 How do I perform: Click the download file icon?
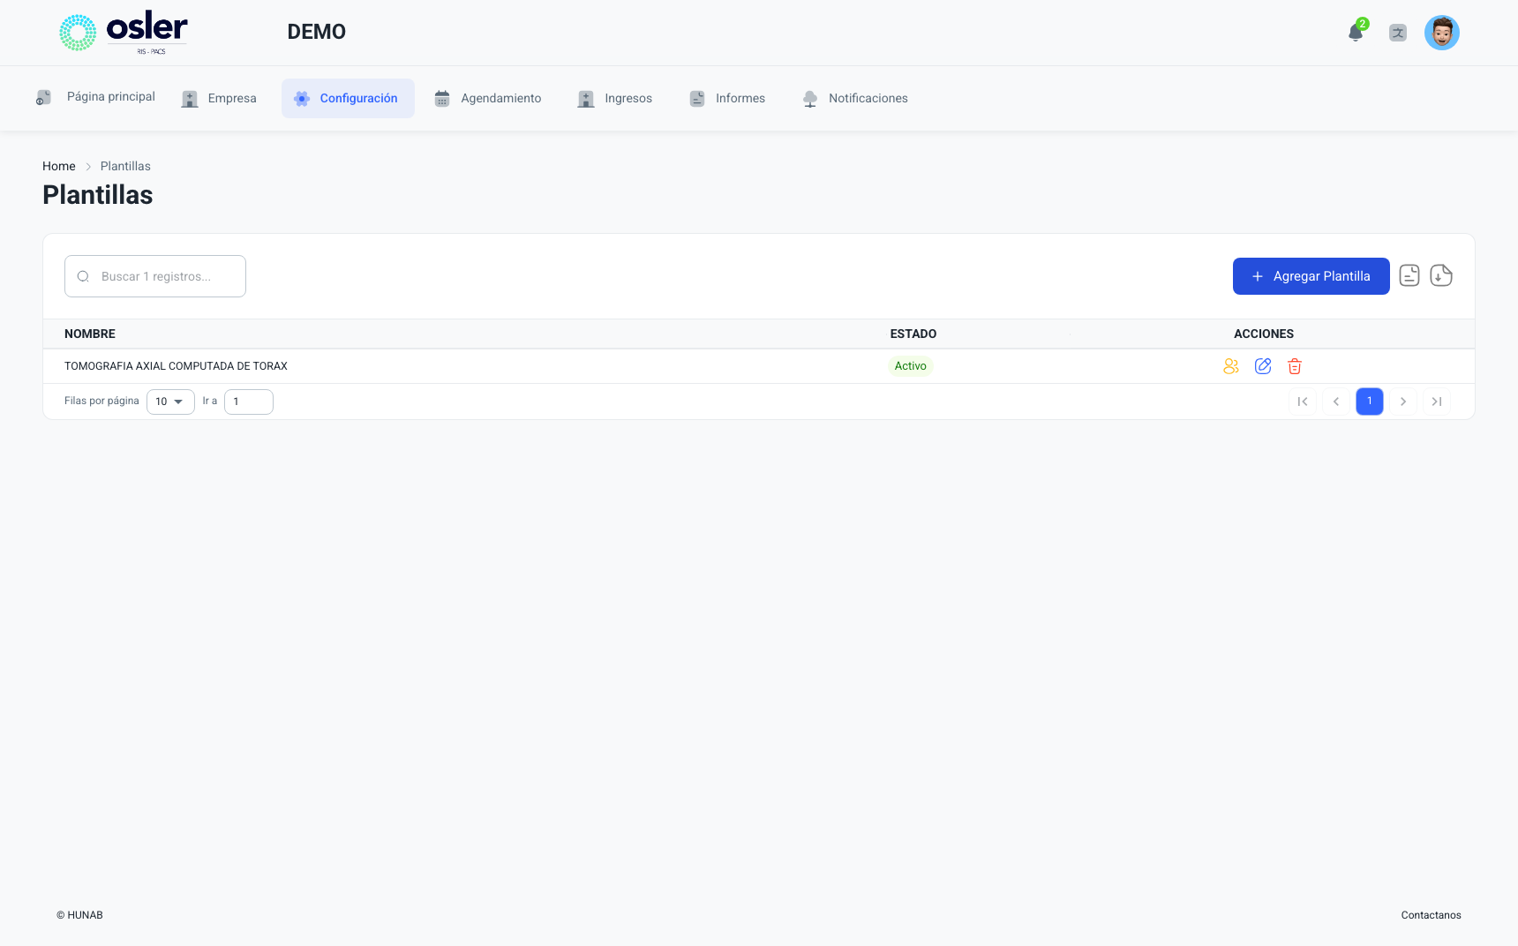pos(1441,275)
